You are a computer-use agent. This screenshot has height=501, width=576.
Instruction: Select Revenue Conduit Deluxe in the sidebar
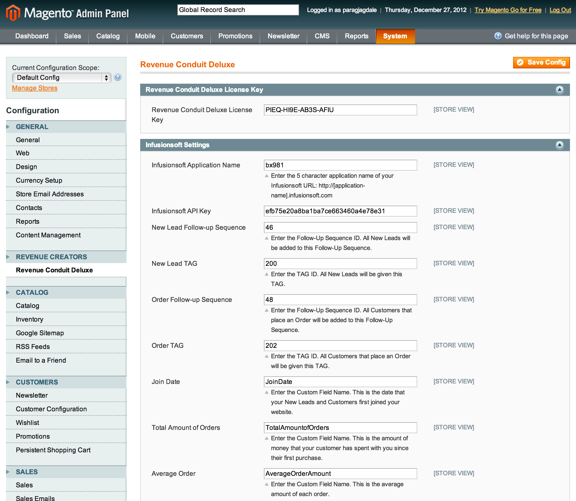pos(54,270)
